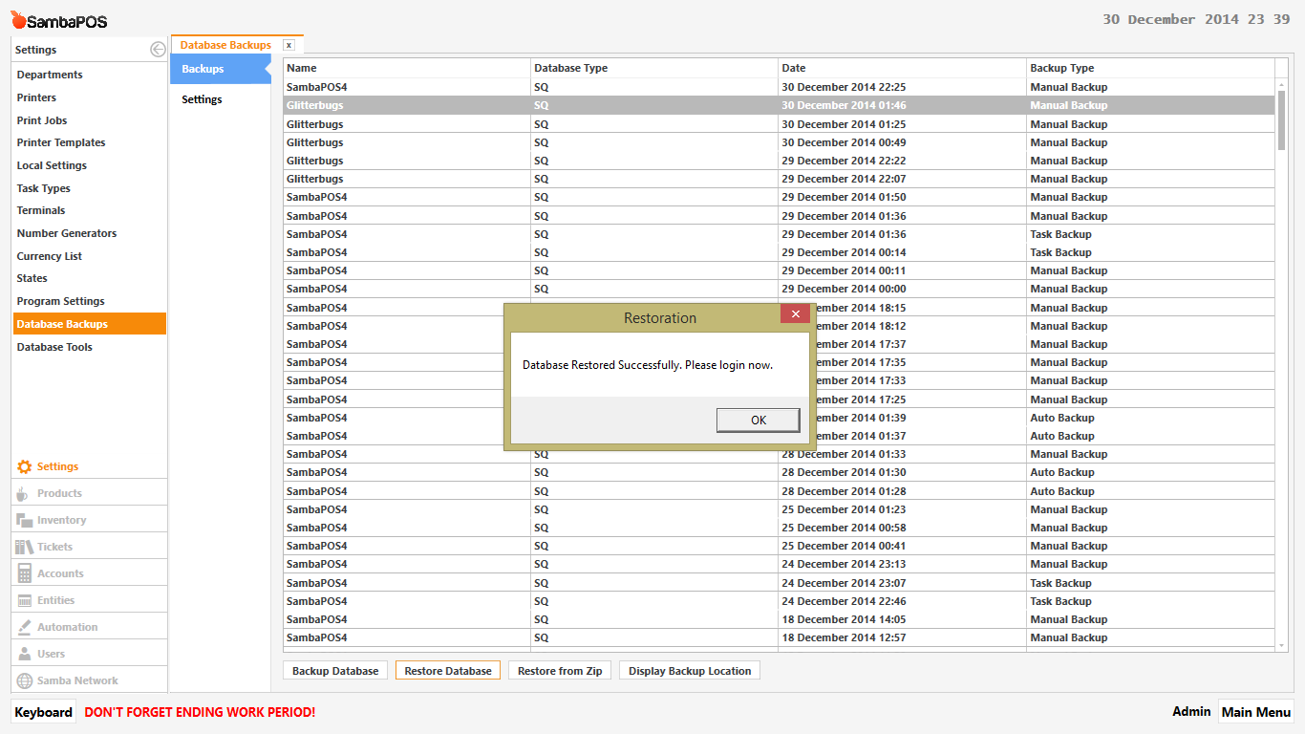Click the Restore from Zip button
Image resolution: width=1305 pixels, height=734 pixels.
click(x=560, y=671)
